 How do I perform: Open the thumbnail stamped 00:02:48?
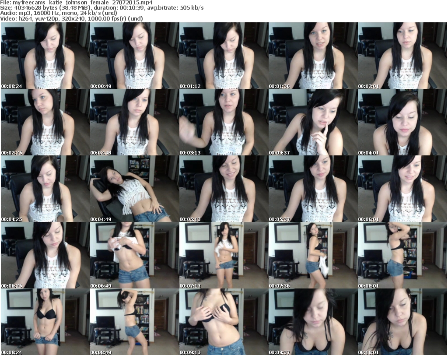pyautogui.click(x=134, y=122)
